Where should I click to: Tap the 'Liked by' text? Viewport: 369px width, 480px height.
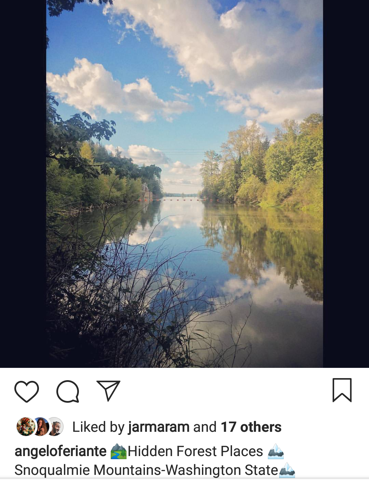tap(98, 427)
